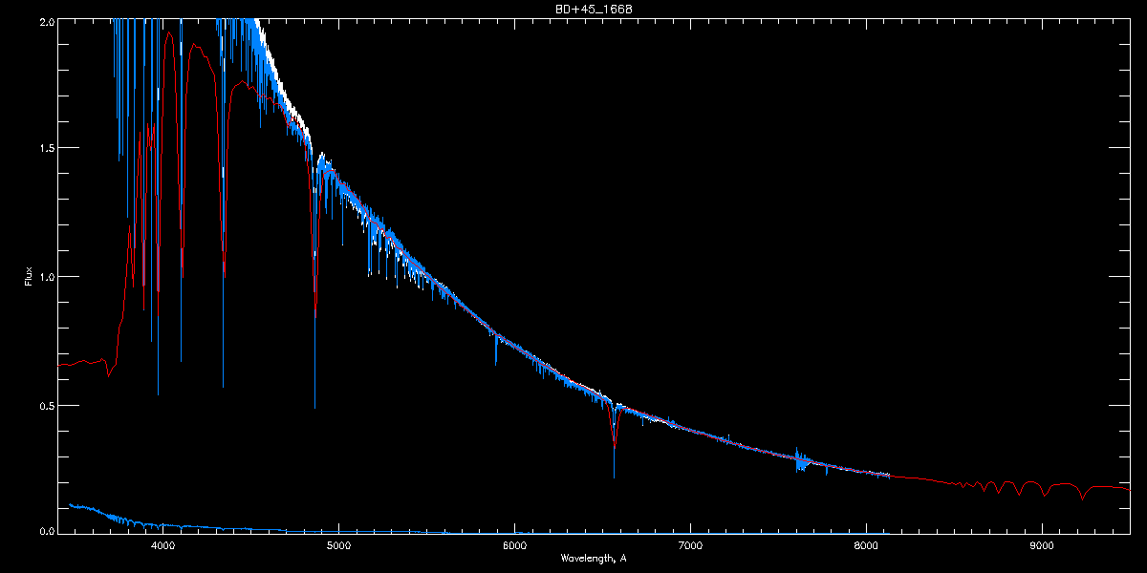1147x573 pixels.
Task: Select the 5000 x-axis tick label
Action: coord(338,546)
